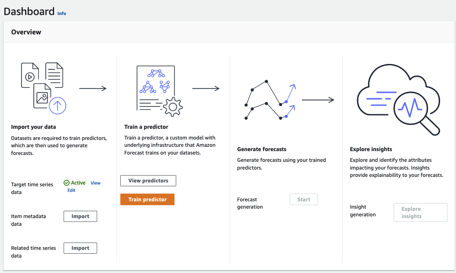456x273 pixels.
Task: Click Edit under the Active status
Action: (70, 190)
